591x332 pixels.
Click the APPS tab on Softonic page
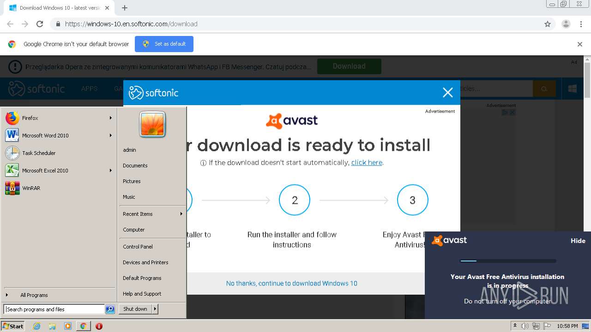click(x=89, y=89)
